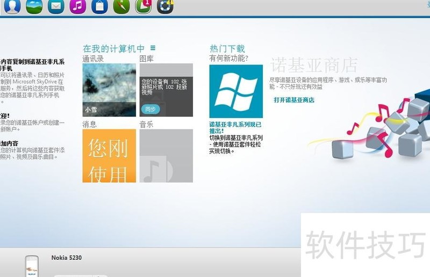Open the Gallery landscape icon in toolbar
The image size is (430, 277).
pyautogui.click(x=34, y=6)
